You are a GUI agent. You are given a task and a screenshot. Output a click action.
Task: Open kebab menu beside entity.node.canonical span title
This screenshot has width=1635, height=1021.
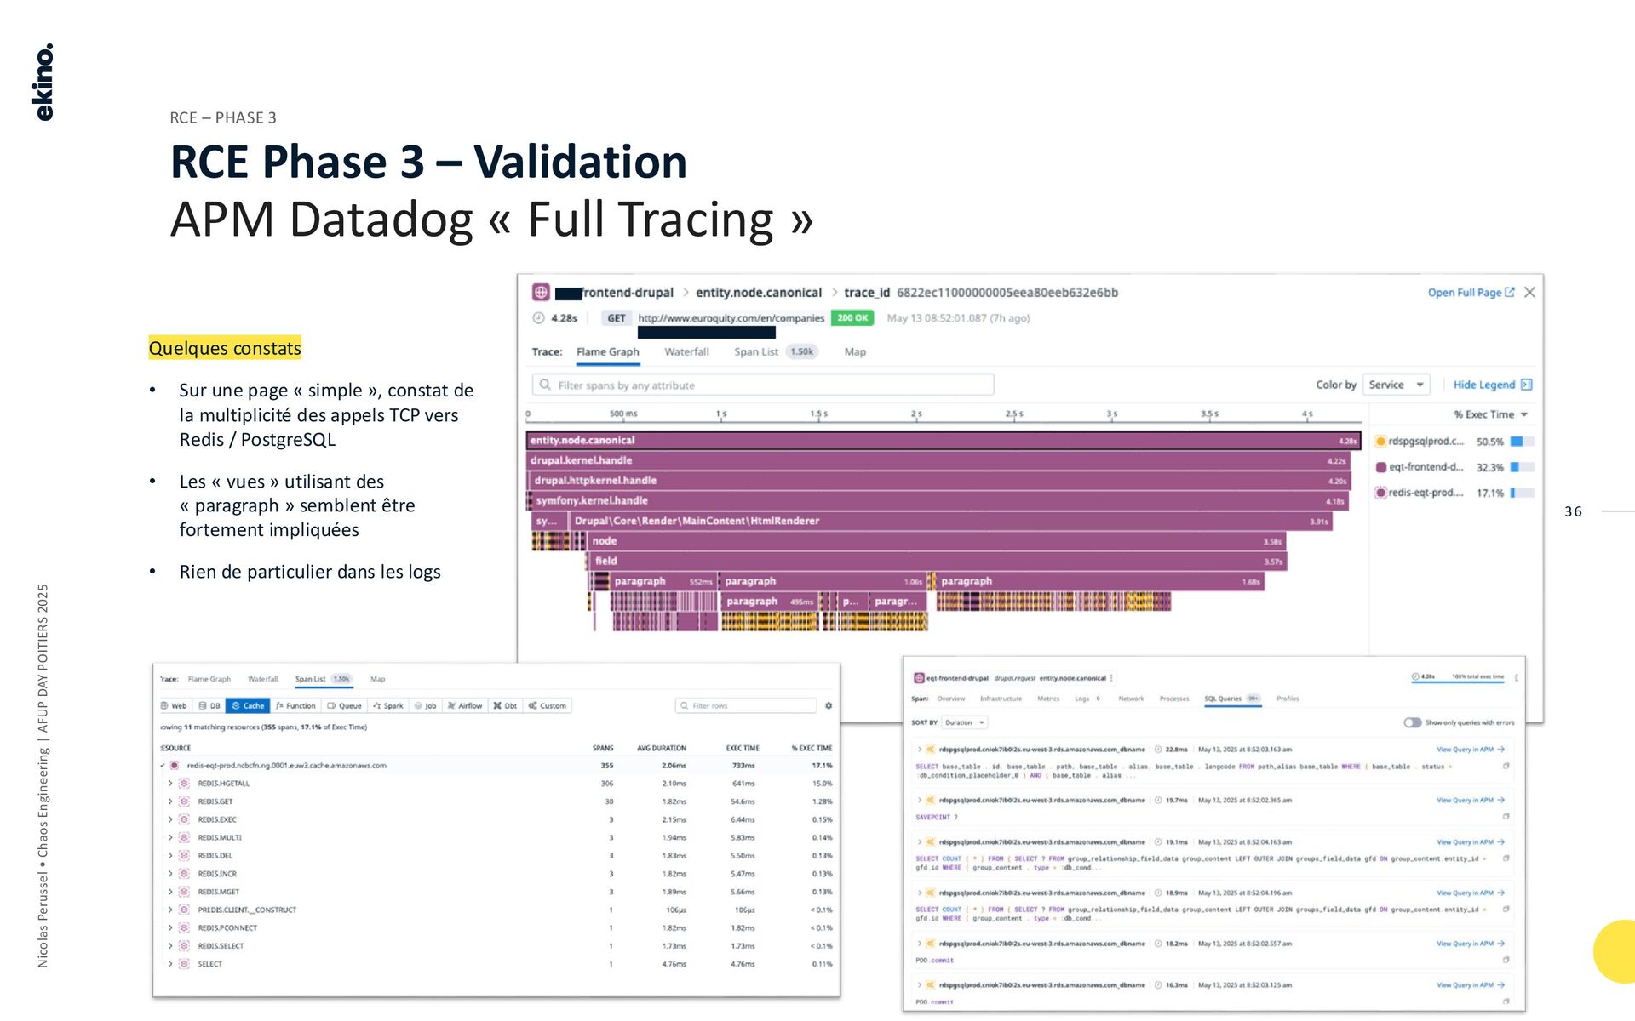coord(1111,678)
